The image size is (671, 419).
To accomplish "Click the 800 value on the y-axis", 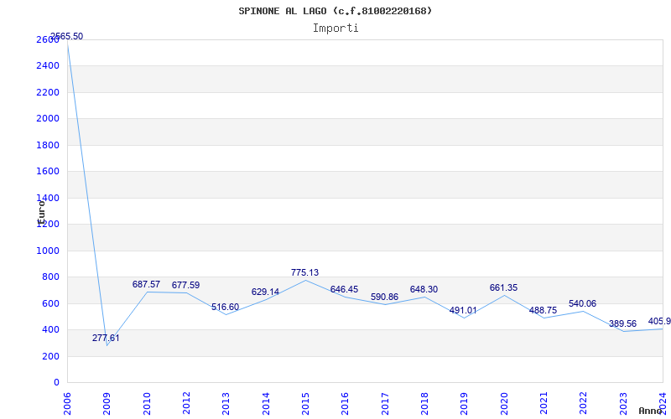I will [x=50, y=277].
